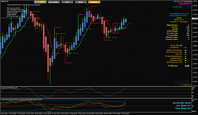Select the Cur. Slope: 0.7 label
The width and height of the screenshot is (198, 115).
pos(183,105)
